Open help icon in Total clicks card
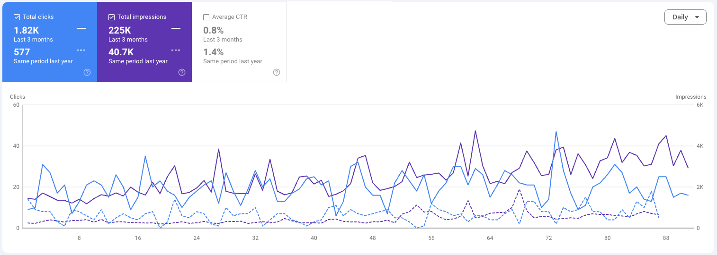This screenshot has height=255, width=717. (87, 72)
